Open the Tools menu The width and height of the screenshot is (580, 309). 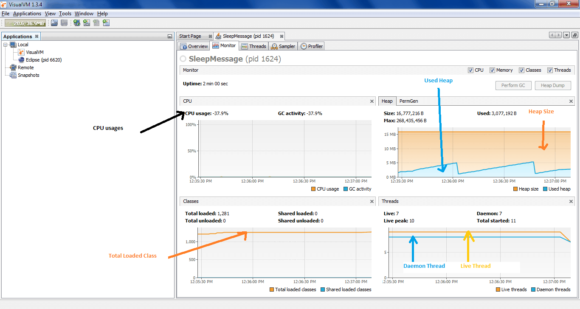click(x=65, y=14)
